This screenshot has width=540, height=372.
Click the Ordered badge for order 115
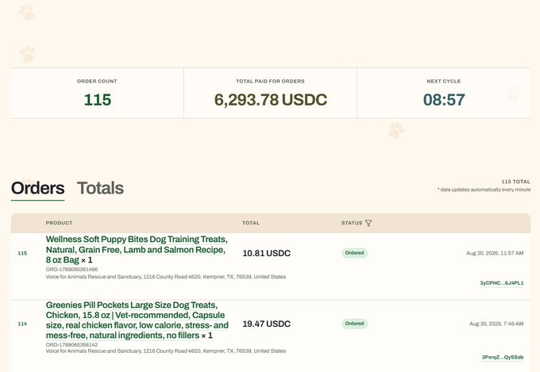(354, 253)
